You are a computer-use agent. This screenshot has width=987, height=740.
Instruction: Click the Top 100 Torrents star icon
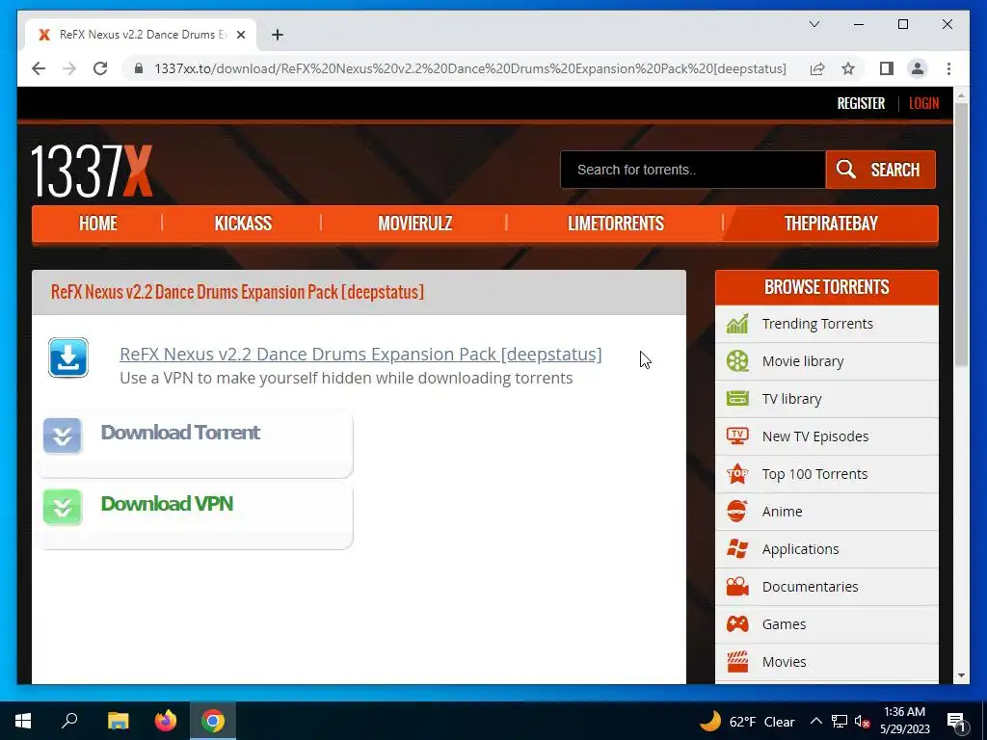[737, 474]
